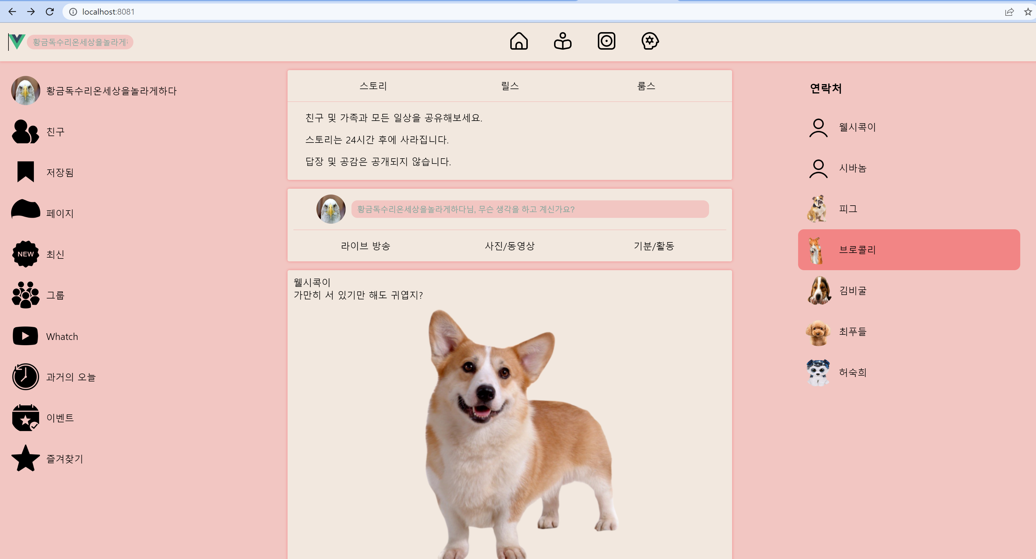Open profile name 황금독수리온세상을놀라게하다 in sidebar
The width and height of the screenshot is (1036, 559).
tap(112, 91)
